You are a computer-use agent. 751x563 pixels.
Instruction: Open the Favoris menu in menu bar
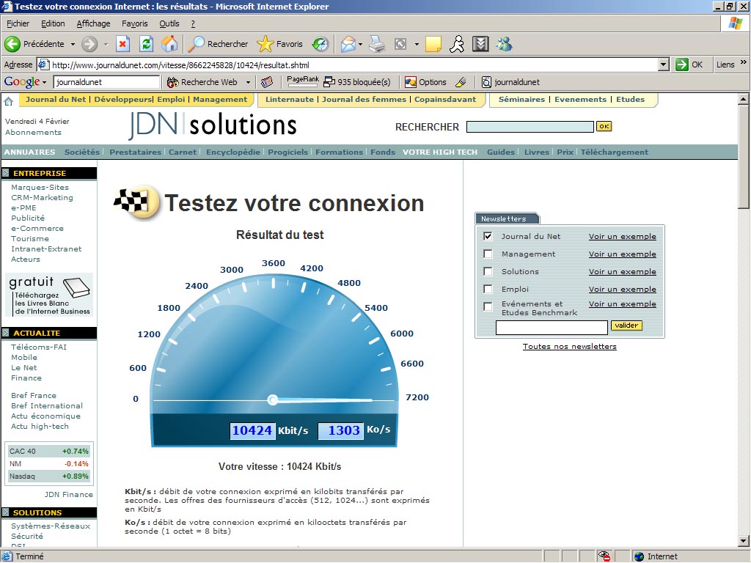(135, 23)
